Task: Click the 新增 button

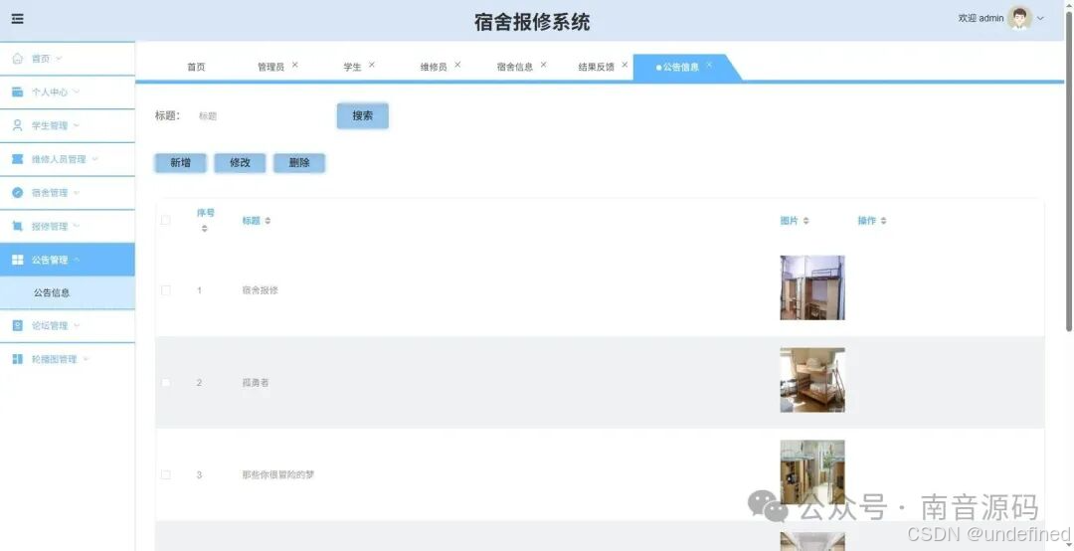Action: [x=180, y=163]
